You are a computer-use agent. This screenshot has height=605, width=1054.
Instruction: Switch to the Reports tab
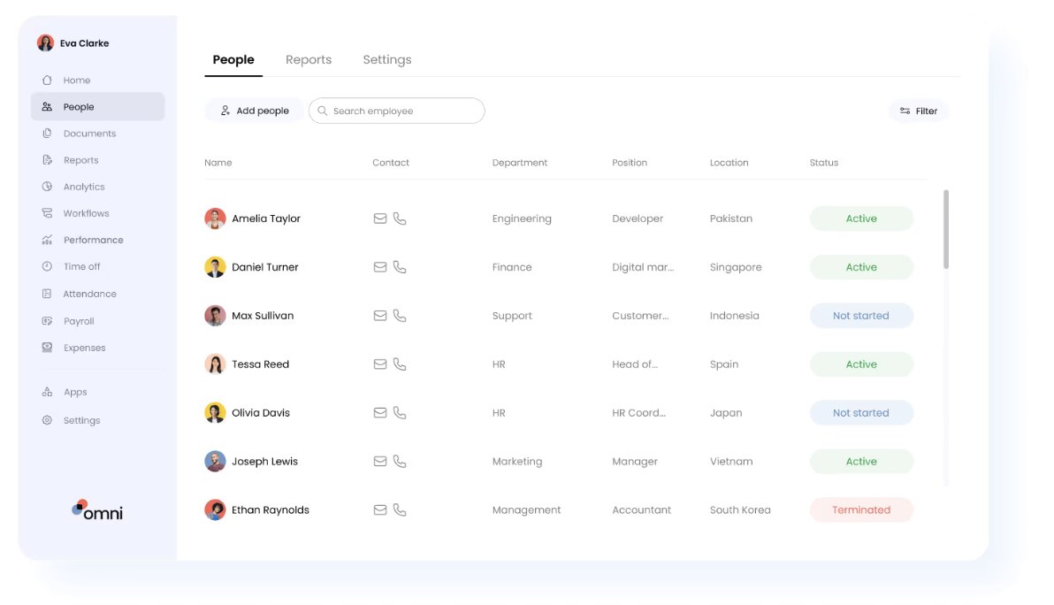point(309,60)
